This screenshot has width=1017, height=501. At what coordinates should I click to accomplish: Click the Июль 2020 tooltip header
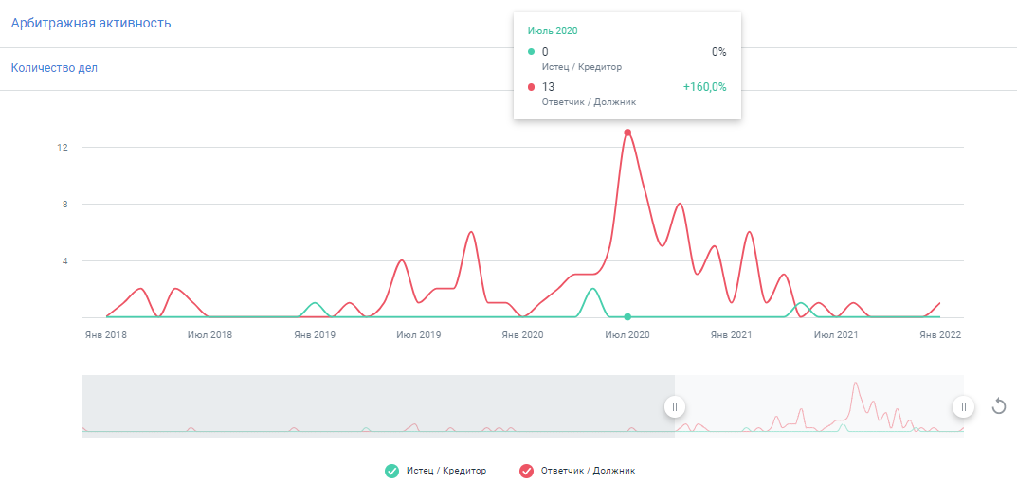[x=553, y=31]
